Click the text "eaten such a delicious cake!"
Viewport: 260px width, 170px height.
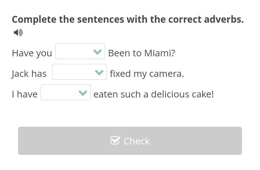pos(153,94)
